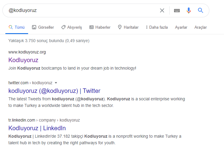Screen dimensions: 224x152
Task: Click the Haberler newspaper icon
Action: click(92, 27)
